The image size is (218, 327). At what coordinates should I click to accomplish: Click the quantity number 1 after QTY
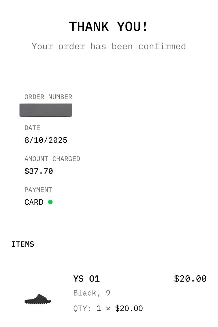coord(99,308)
